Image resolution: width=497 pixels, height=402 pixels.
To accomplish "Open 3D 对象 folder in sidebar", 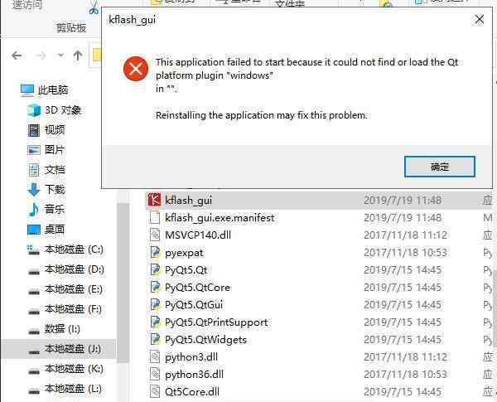I will tap(63, 110).
